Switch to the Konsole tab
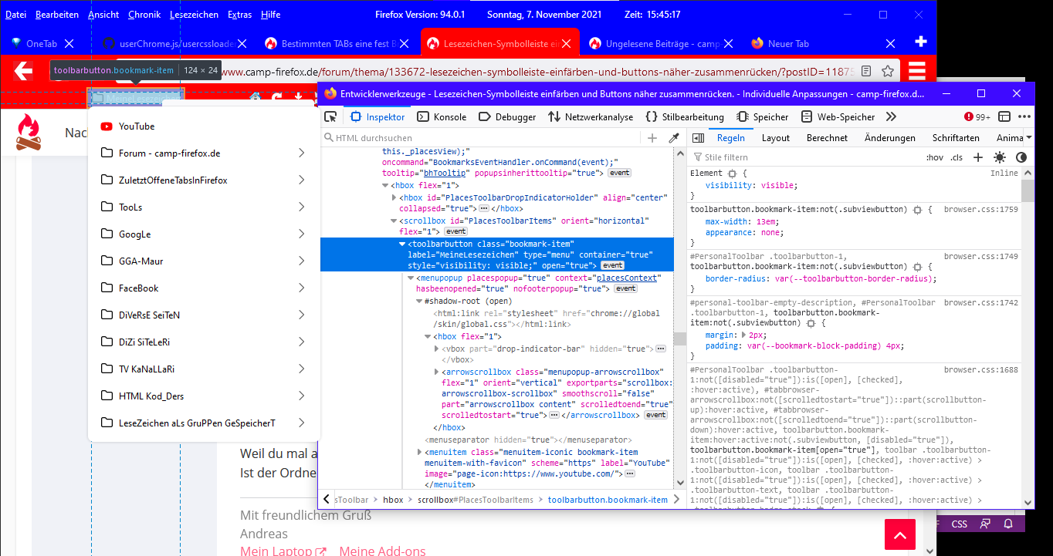This screenshot has height=556, width=1053. click(x=442, y=117)
